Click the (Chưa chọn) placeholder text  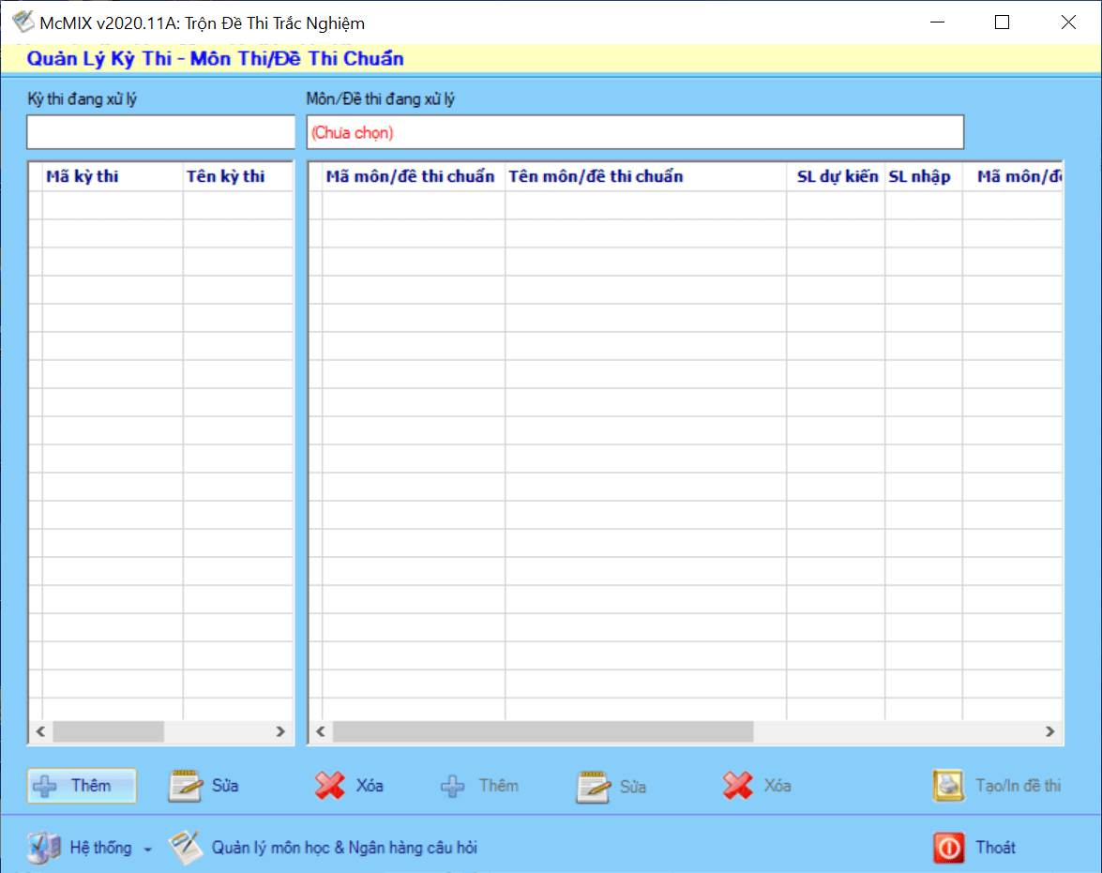pos(352,133)
